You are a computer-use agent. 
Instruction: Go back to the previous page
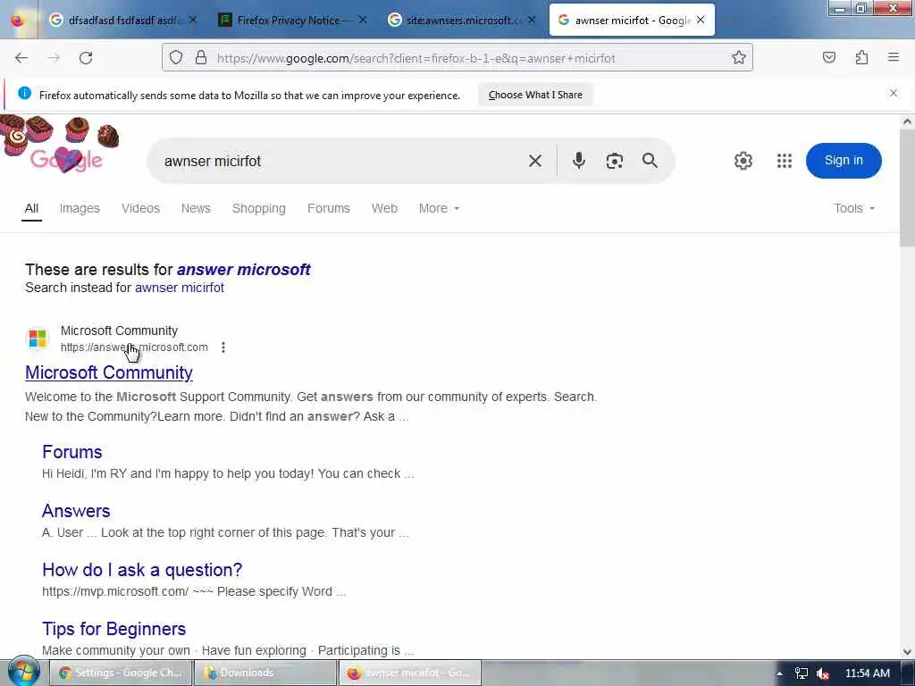coord(21,58)
